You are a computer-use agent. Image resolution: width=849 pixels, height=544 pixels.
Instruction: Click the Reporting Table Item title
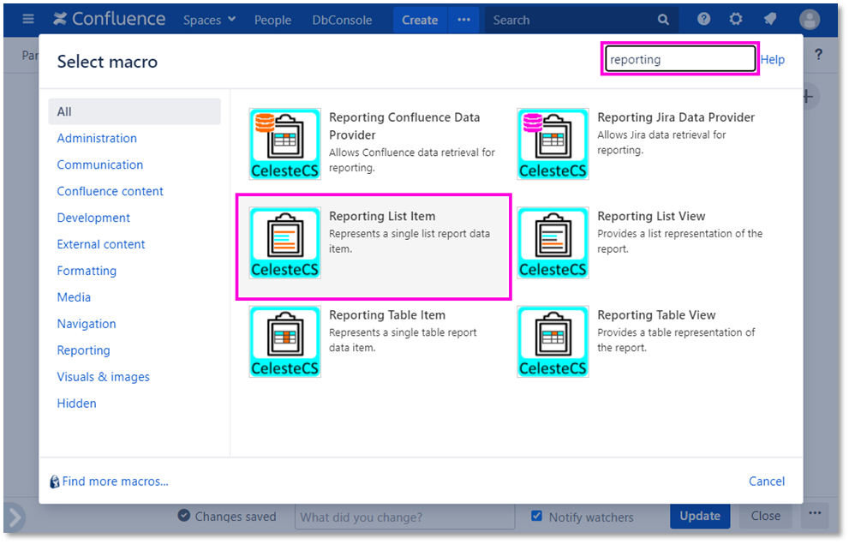(x=387, y=315)
